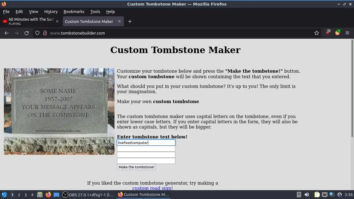Screen dimensions: 354x199
Task: Bookmark this page with the star icon
Action: tap(317, 33)
